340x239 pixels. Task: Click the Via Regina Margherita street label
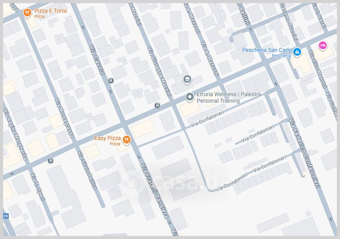tap(15, 134)
